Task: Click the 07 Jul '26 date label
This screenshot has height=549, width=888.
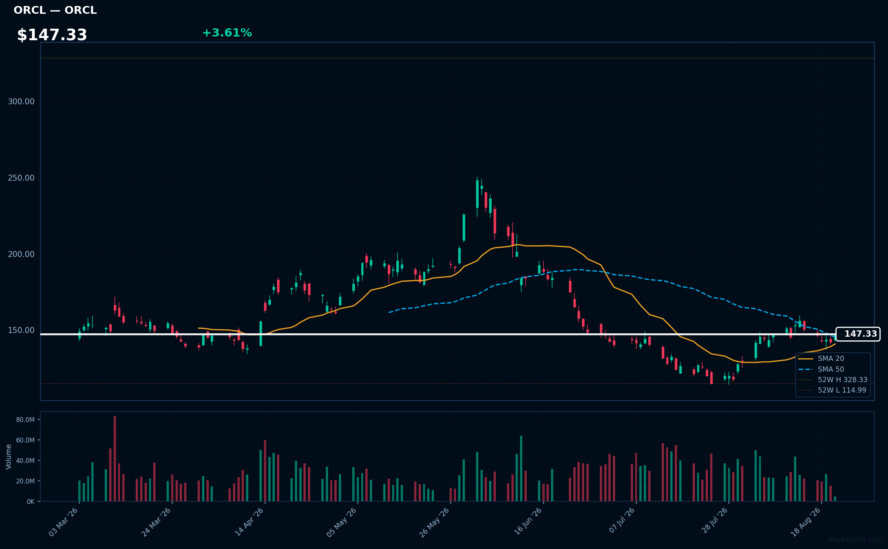Action: 622,520
